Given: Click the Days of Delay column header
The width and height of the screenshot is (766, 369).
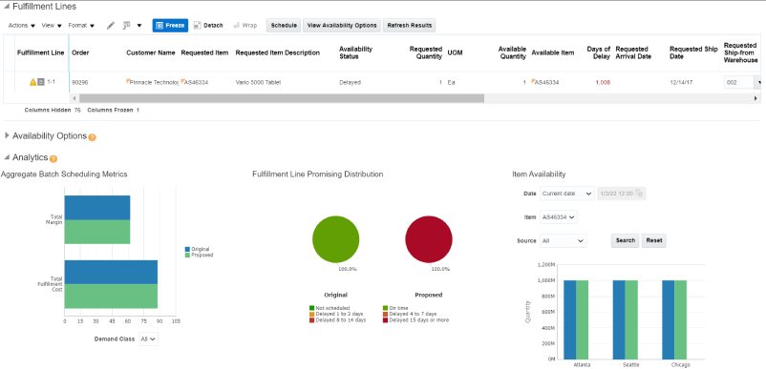Looking at the screenshot, I should pyautogui.click(x=599, y=52).
